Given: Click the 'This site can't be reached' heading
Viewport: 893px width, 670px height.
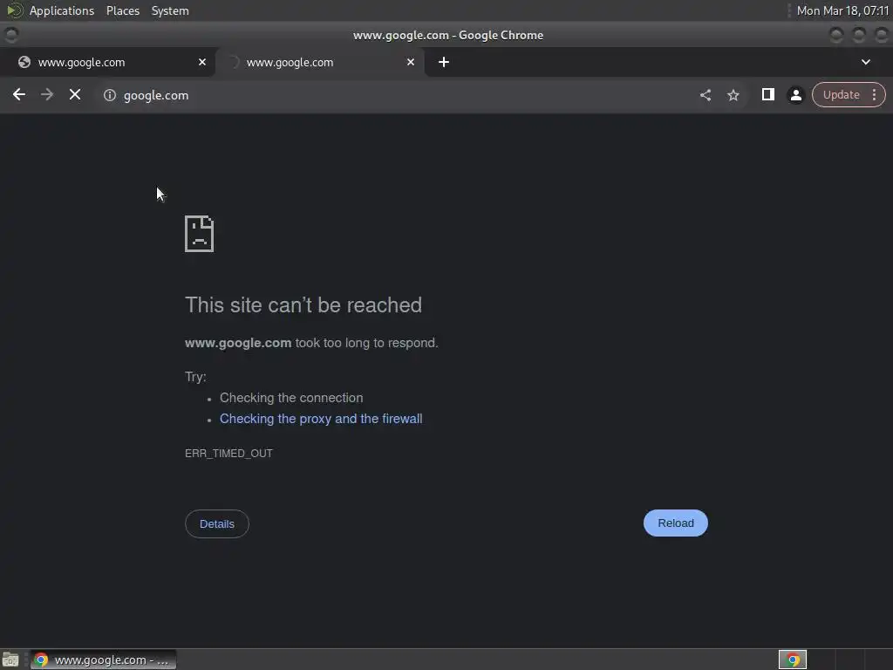Looking at the screenshot, I should (x=303, y=304).
